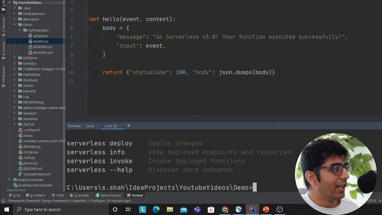Click the Scratches and Consoles icon
Image resolution: width=382 pixels, height=215 pixels.
pyautogui.click(x=15, y=185)
